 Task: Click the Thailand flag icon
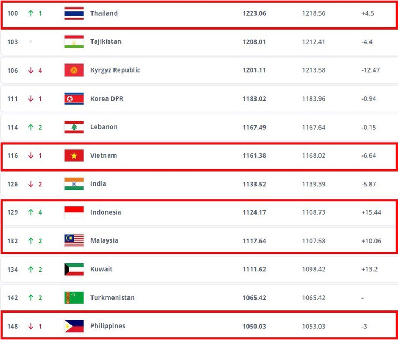pos(74,13)
